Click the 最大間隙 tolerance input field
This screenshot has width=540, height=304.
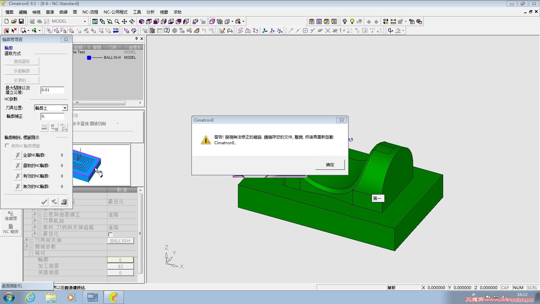[52, 90]
